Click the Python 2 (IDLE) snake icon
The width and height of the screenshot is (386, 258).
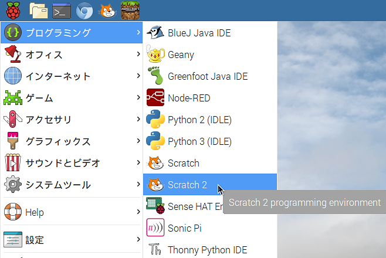point(155,119)
